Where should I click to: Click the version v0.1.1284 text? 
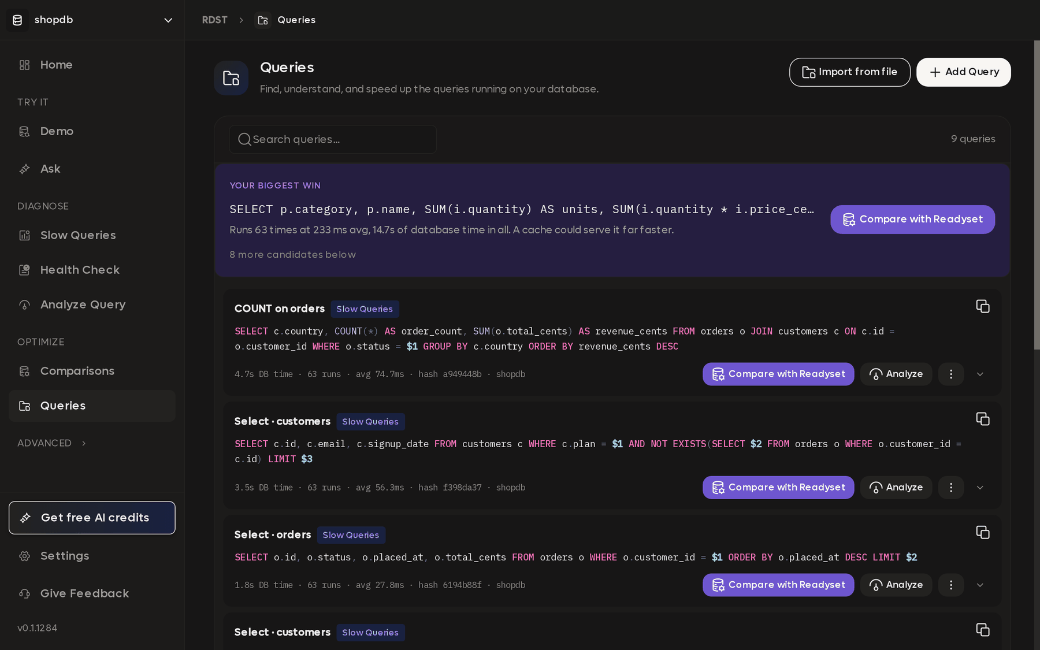(37, 628)
